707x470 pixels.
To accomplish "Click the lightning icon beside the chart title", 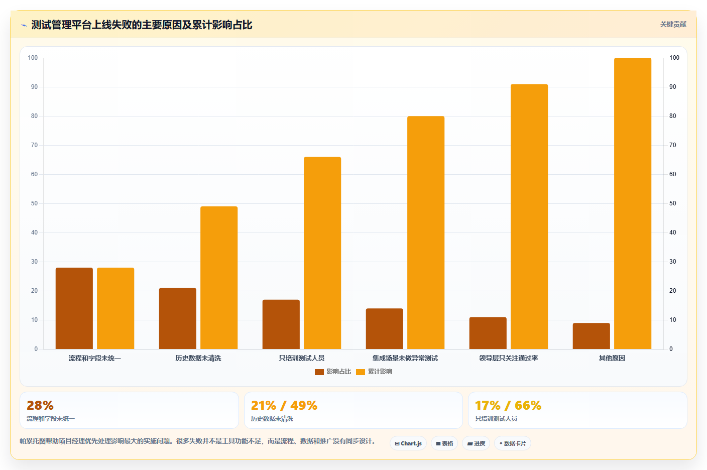I will click(x=24, y=25).
